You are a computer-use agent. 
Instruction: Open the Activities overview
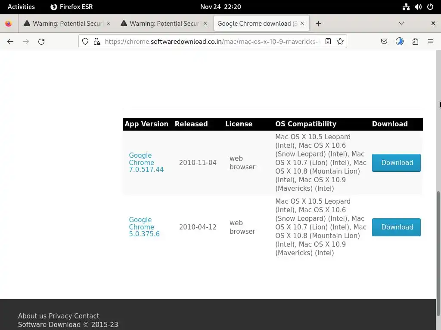pyautogui.click(x=21, y=7)
